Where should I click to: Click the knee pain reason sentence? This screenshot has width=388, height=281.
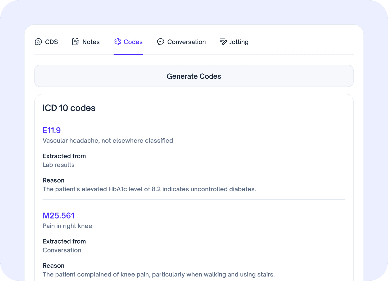pos(159,275)
